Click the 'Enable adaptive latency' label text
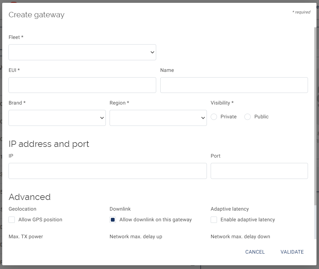Viewport: 319px width, 269px height. tap(248, 220)
